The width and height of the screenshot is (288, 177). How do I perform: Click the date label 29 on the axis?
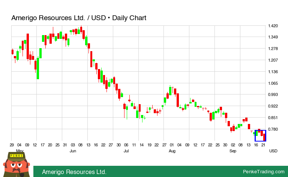(12, 145)
